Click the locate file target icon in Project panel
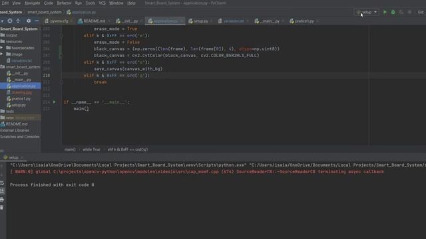The width and height of the screenshot is (426, 239). [10, 21]
